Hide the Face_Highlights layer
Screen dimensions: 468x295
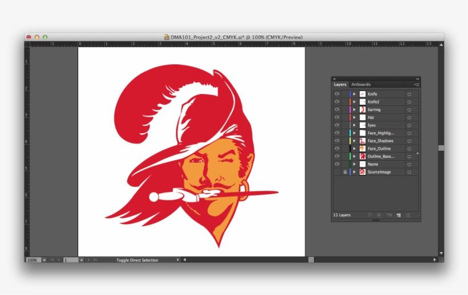(337, 133)
